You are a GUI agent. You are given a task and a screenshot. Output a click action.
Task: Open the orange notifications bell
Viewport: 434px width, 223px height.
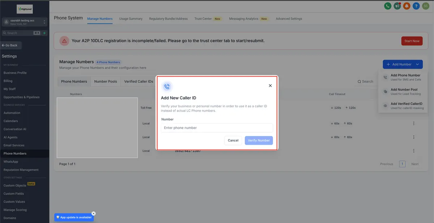pyautogui.click(x=407, y=6)
